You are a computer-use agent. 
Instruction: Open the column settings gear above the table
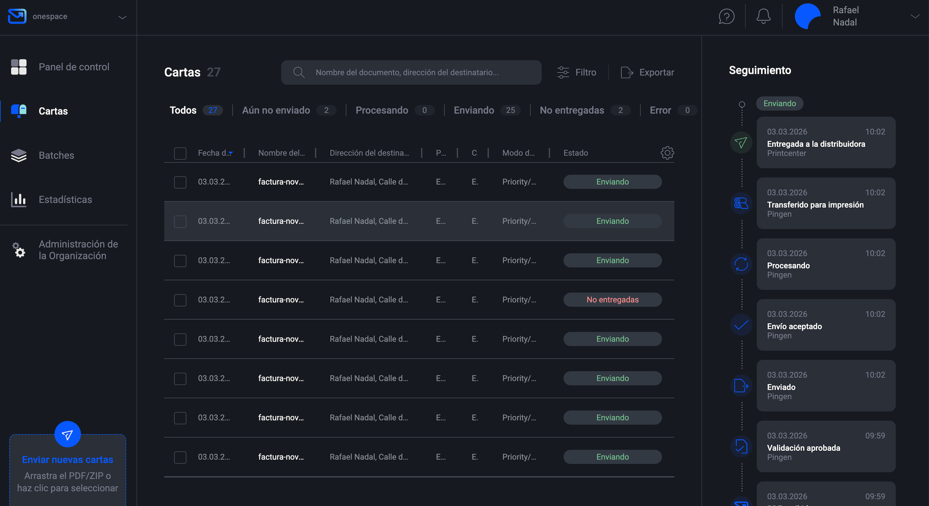[x=667, y=153]
